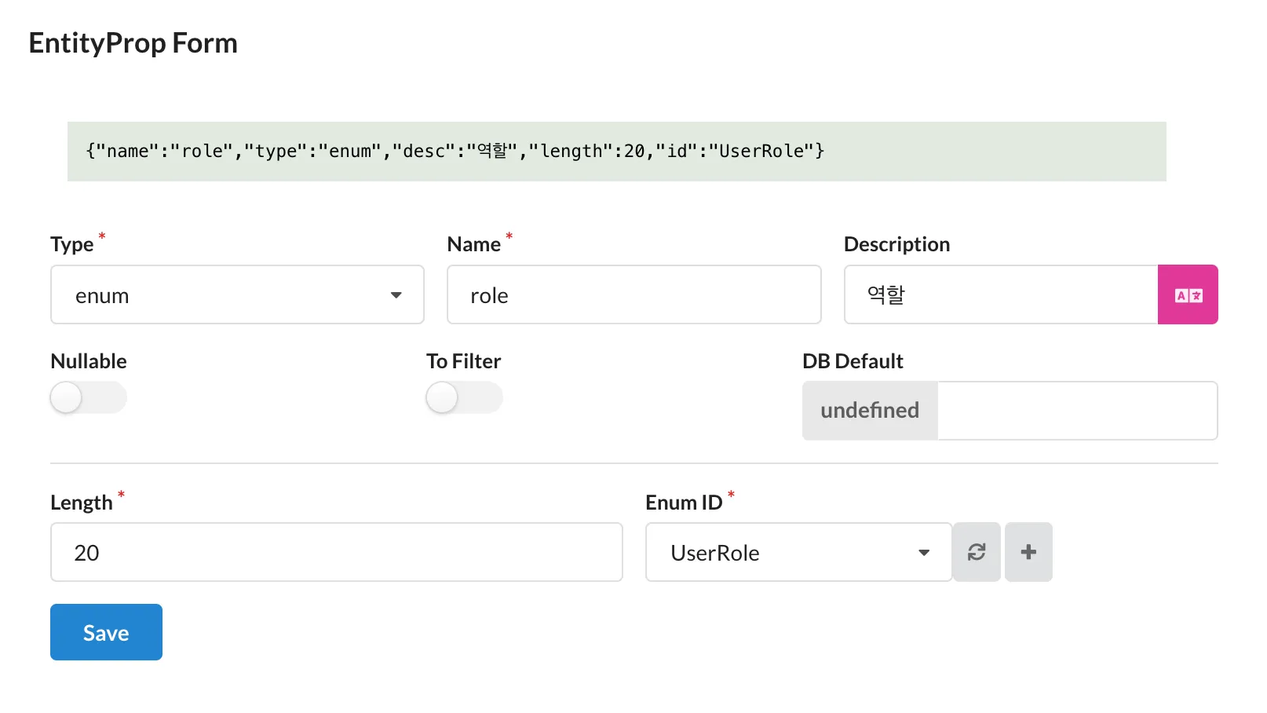The width and height of the screenshot is (1267, 713).
Task: Click the pink translate icon beside Description
Action: pos(1187,294)
